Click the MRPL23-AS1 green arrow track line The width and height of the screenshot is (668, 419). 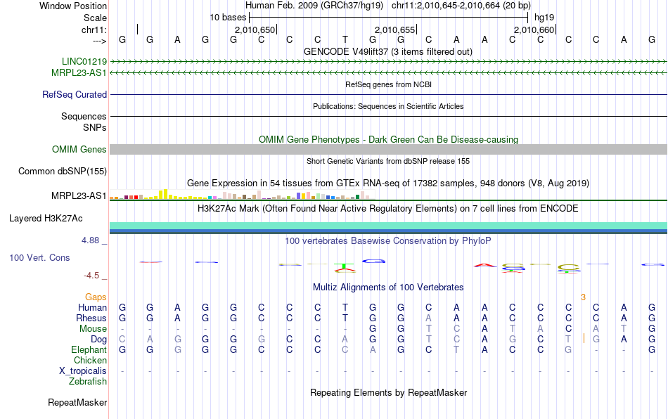point(389,73)
